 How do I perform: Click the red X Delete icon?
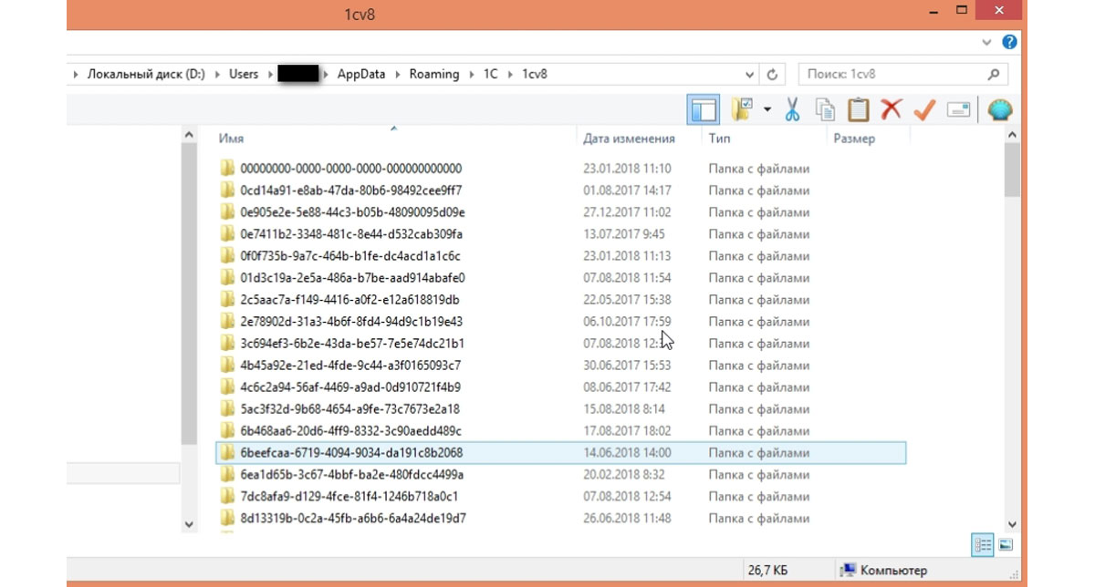(891, 110)
